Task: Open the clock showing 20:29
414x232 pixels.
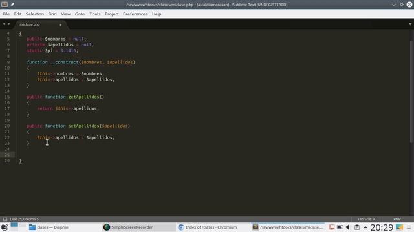Action: coord(382,227)
